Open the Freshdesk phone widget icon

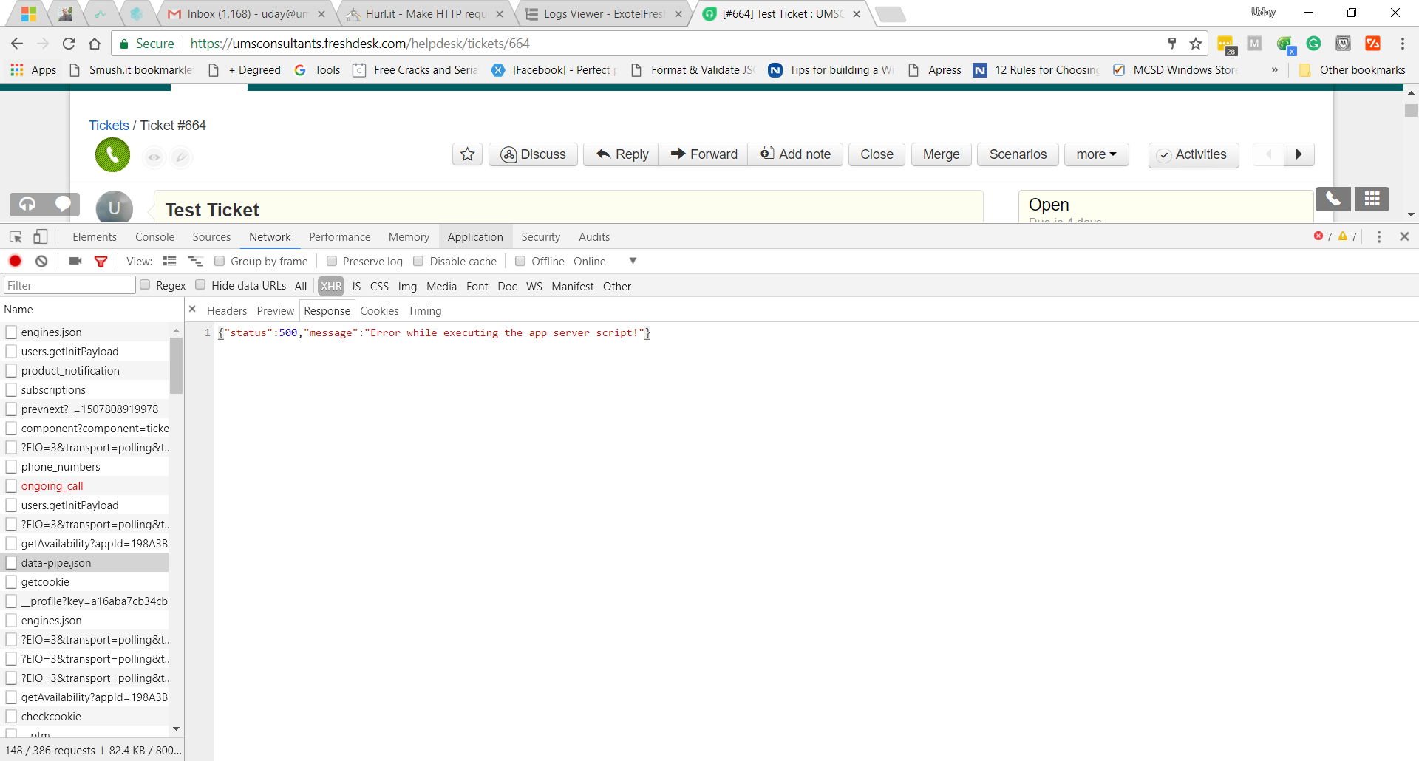point(1333,199)
